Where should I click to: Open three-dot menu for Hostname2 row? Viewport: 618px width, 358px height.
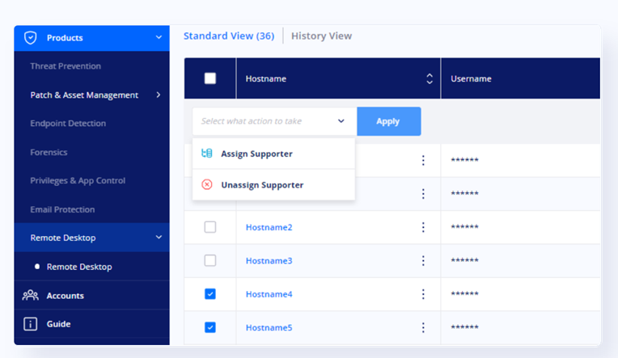(423, 227)
